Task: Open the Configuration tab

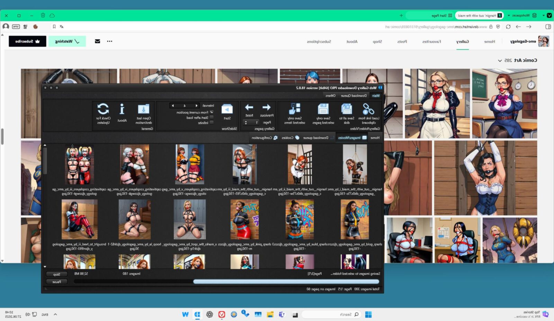Action: [265, 138]
